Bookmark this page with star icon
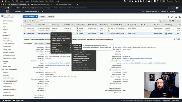 169,8
